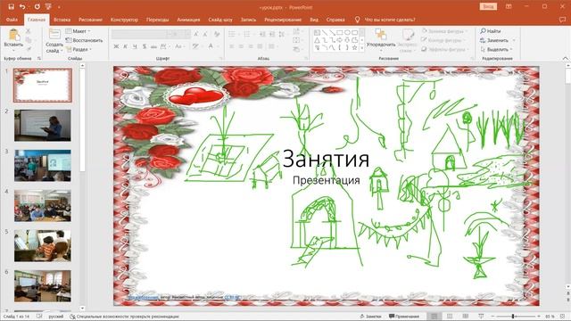Switch to the Слайд-шоу tab

click(x=220, y=20)
